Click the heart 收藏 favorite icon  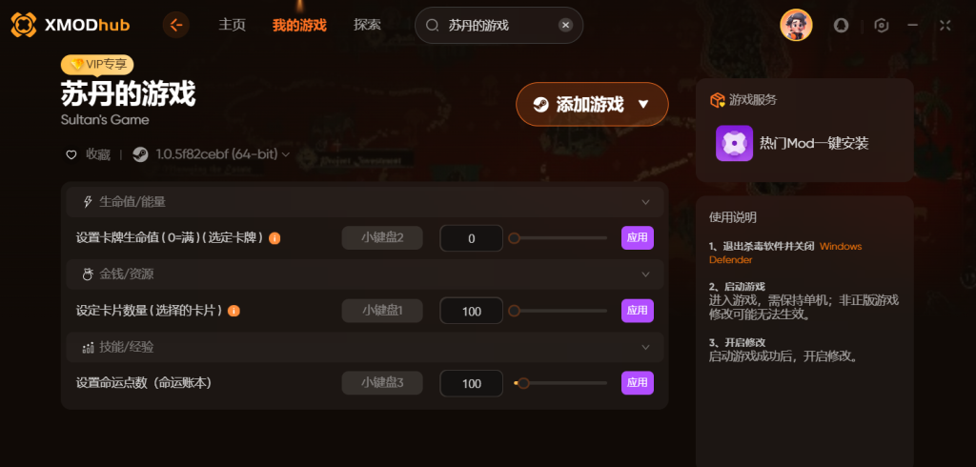point(71,154)
